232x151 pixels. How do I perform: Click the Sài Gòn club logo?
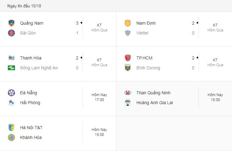(11, 33)
